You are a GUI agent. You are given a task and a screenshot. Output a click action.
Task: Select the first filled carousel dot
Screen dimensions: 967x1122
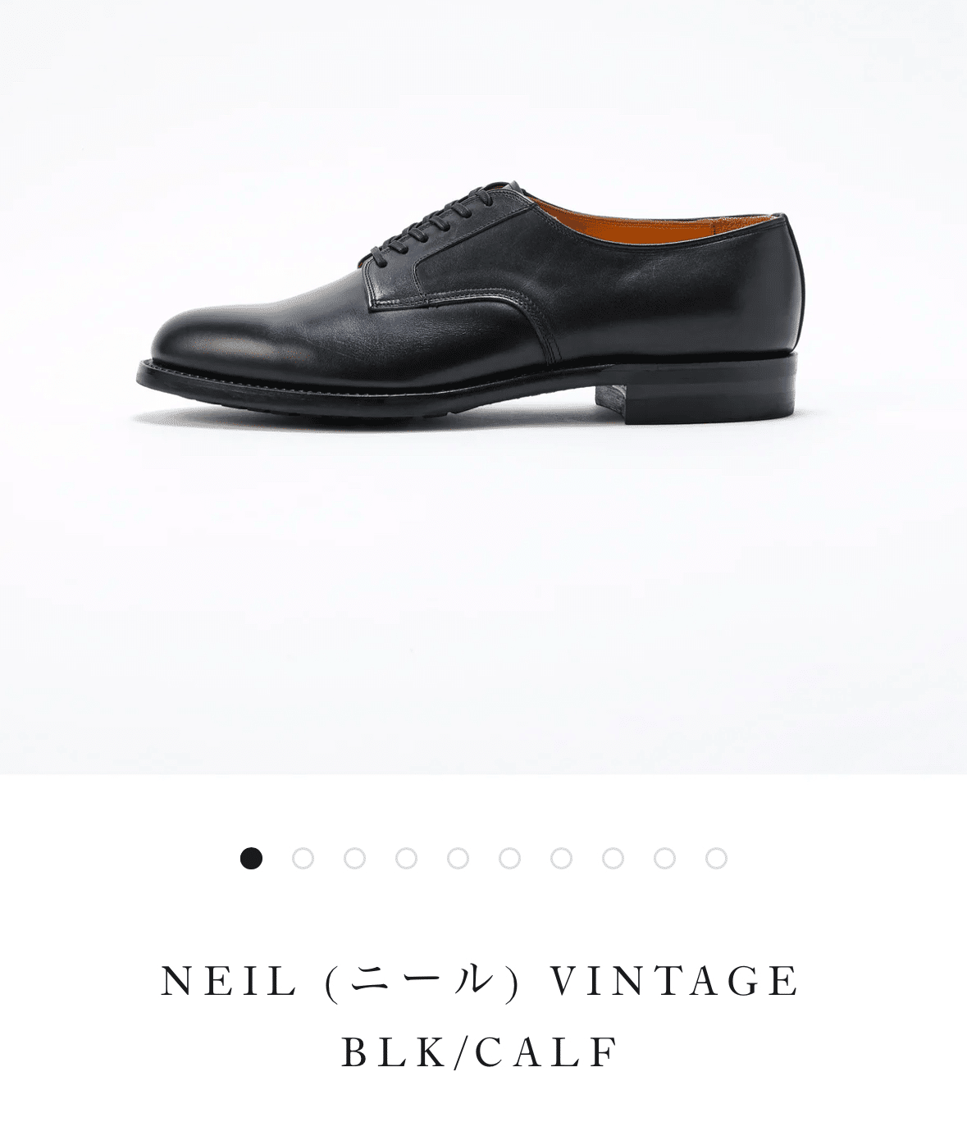pyautogui.click(x=251, y=859)
